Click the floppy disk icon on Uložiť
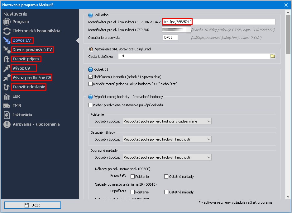 click(x=27, y=205)
